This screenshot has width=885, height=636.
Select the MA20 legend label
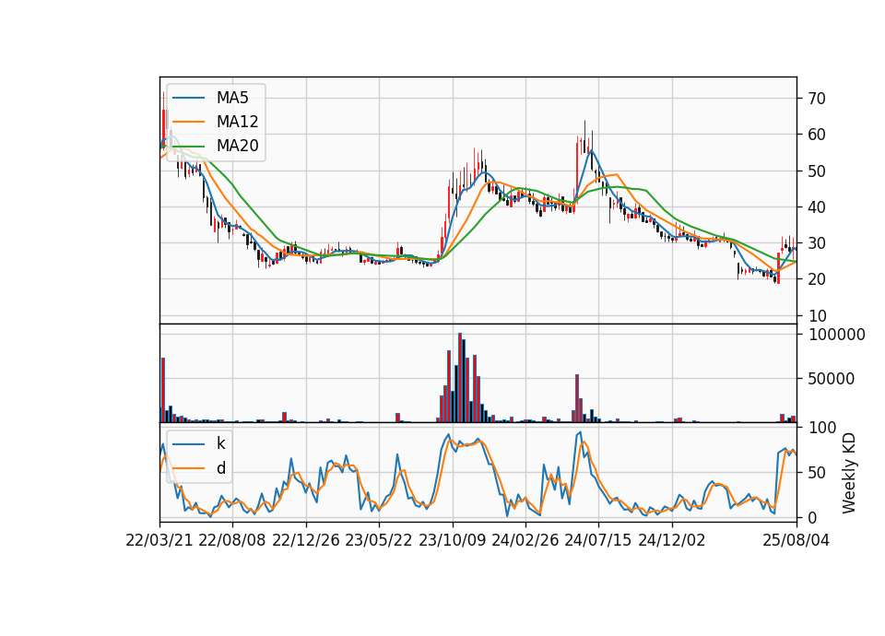(237, 146)
